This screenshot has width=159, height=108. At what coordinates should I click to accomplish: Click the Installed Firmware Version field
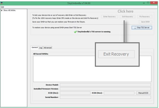pos(105,89)
